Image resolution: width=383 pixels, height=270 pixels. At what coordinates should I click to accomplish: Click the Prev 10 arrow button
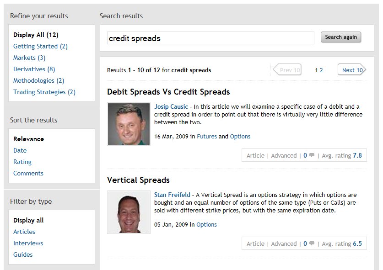(287, 70)
